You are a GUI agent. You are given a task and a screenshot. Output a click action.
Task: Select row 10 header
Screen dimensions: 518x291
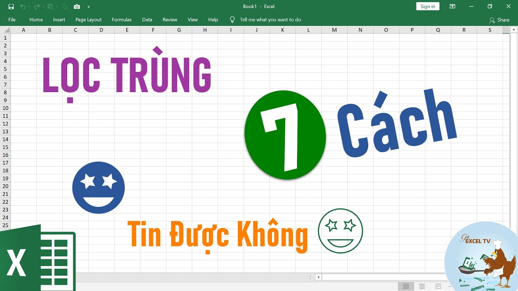[5, 108]
